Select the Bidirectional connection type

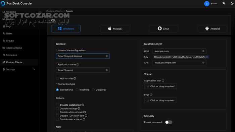[57, 90]
